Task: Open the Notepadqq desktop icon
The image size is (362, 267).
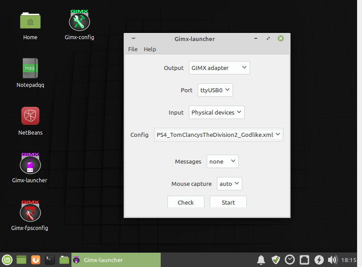Action: 30,69
